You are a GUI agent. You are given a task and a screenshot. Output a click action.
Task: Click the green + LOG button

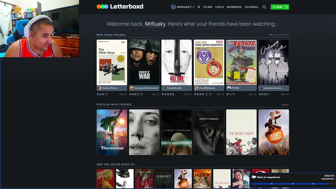pos(277,7)
